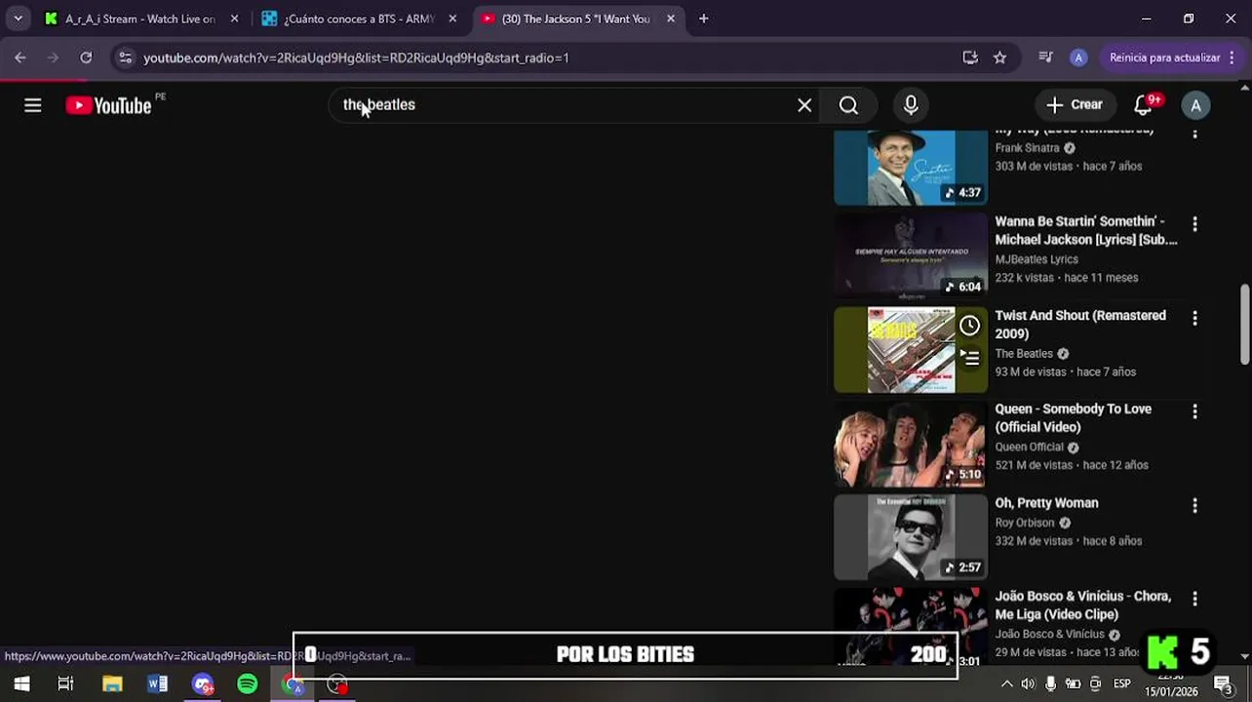The height and width of the screenshot is (702, 1252).
Task: Close the BTS quiz tab
Action: pos(452,19)
